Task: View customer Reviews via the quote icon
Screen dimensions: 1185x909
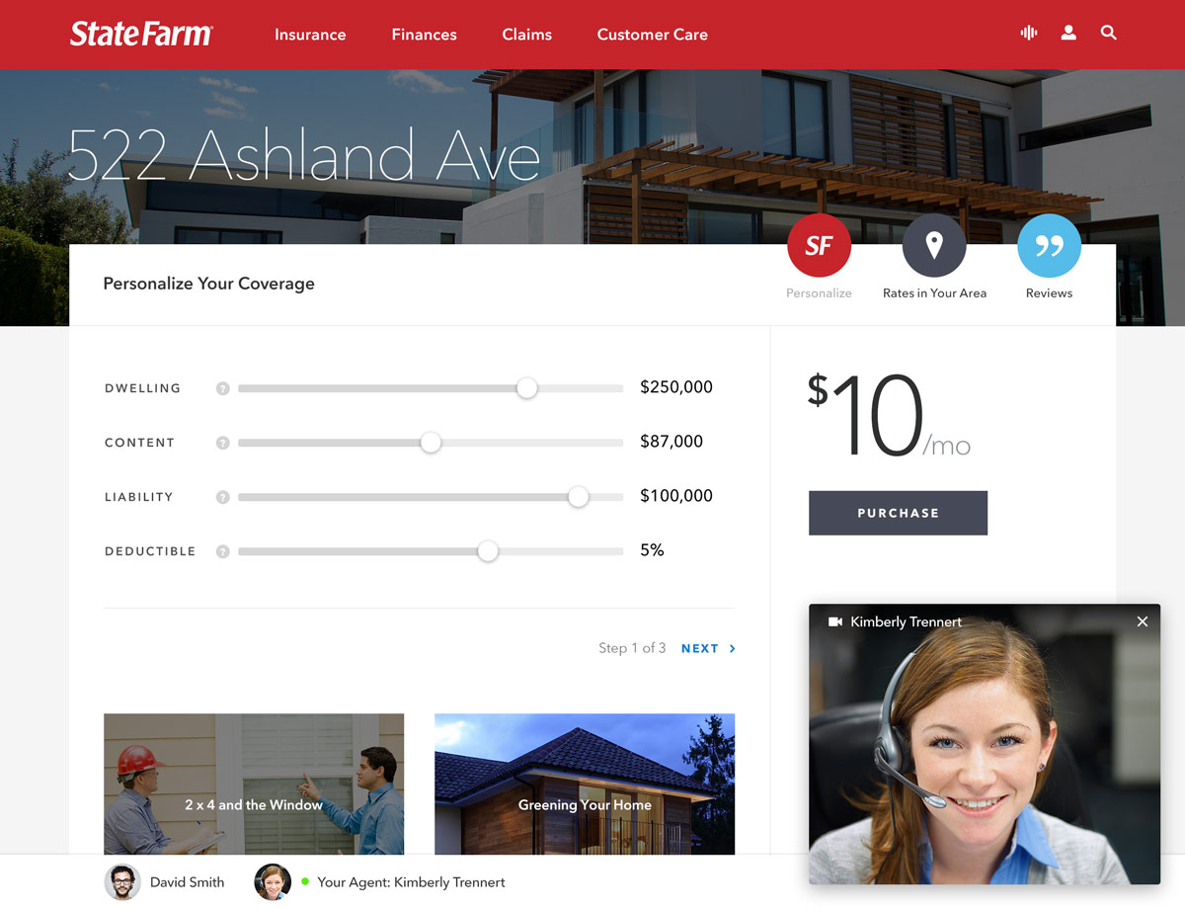Action: tap(1049, 245)
